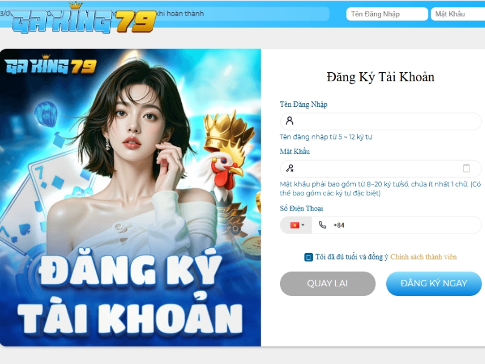485x364 pixels.
Task: Click the QUAY LẠI button
Action: coord(327,283)
